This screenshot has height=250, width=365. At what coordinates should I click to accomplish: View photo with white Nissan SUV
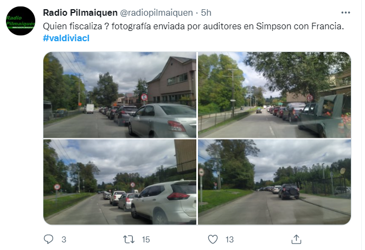[120, 182]
